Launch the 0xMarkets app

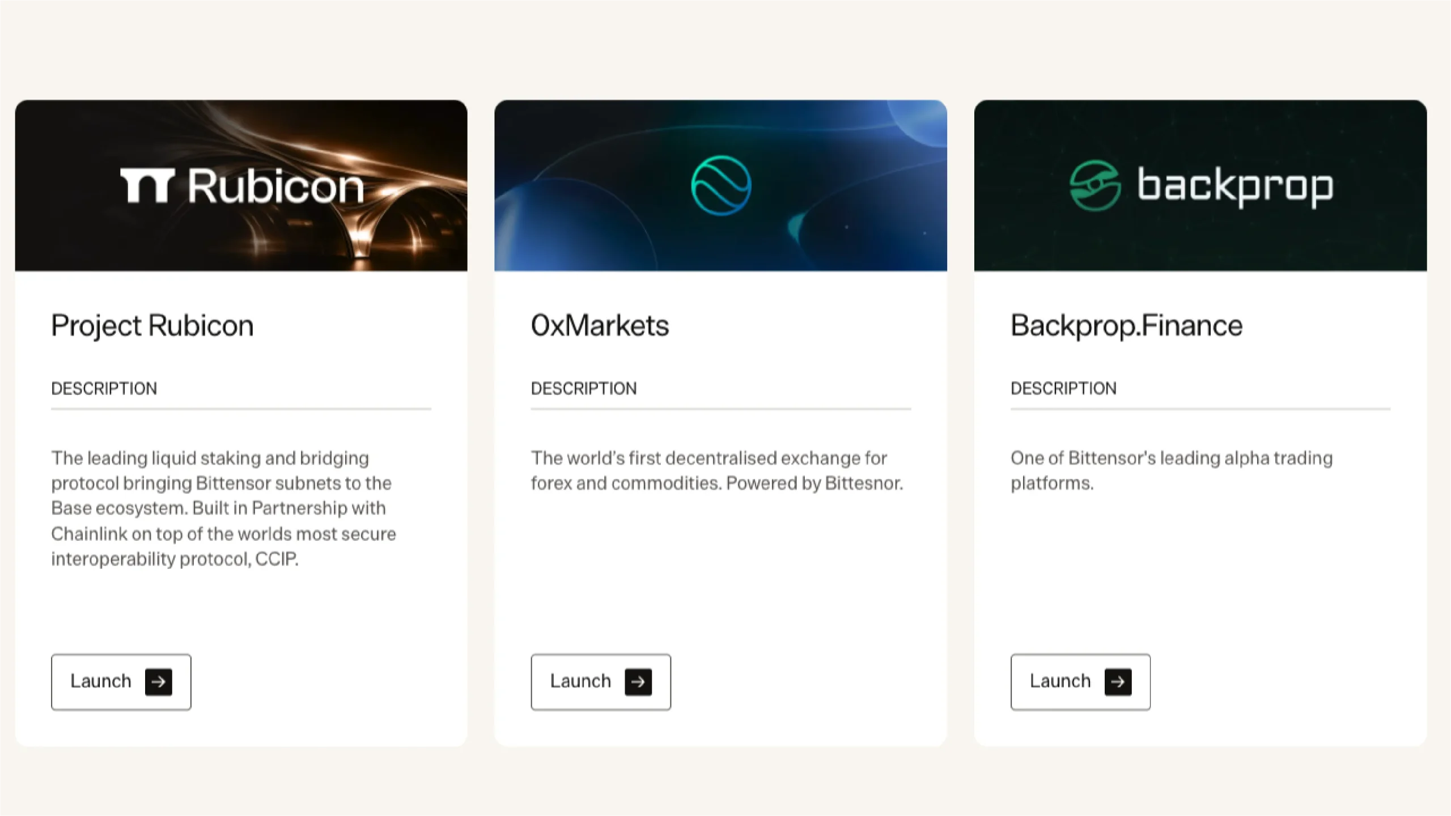tap(601, 682)
